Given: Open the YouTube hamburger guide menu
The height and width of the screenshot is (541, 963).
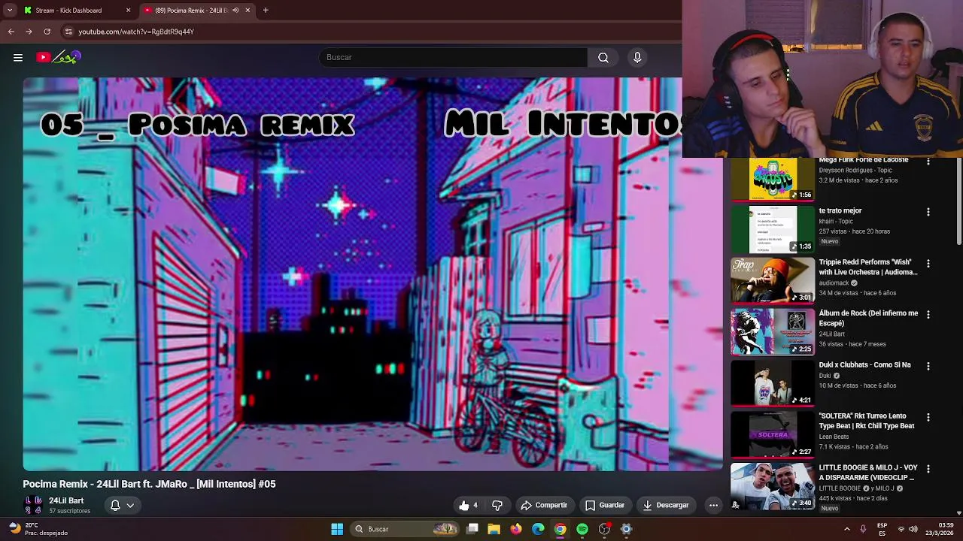Looking at the screenshot, I should [18, 57].
